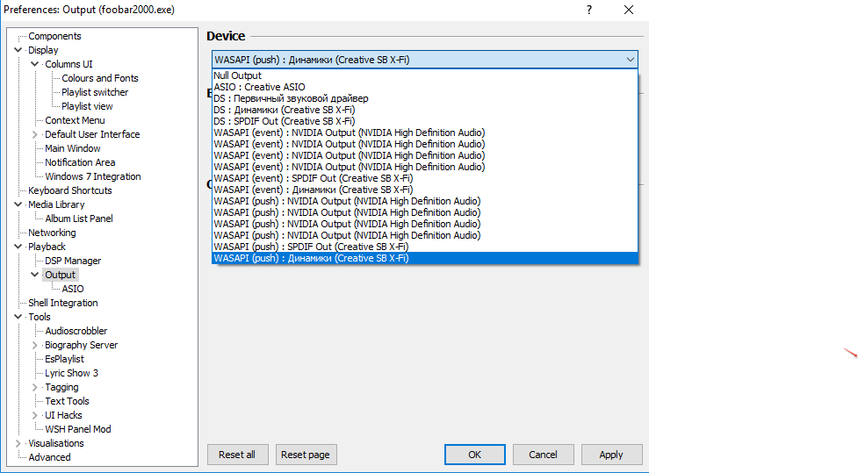Click the Cancel button
The width and height of the screenshot is (858, 473).
click(543, 455)
